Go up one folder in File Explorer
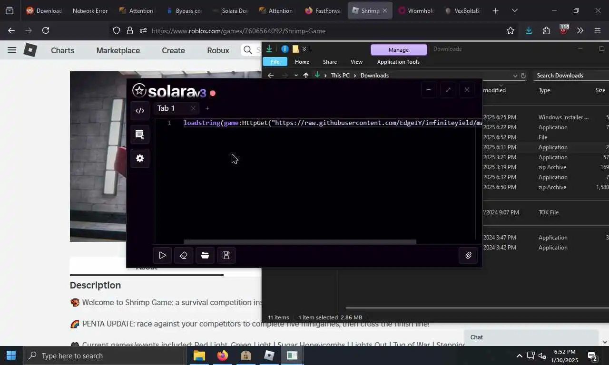This screenshot has height=365, width=609. [306, 75]
